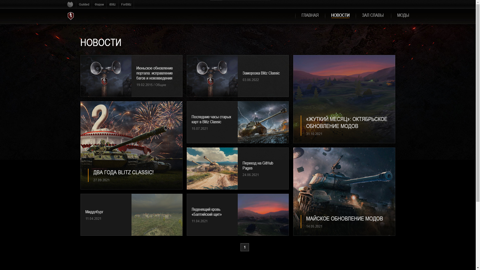Click the loudspeaker thumbnail of Заморозка article
The width and height of the screenshot is (480, 270).
pyautogui.click(x=212, y=76)
